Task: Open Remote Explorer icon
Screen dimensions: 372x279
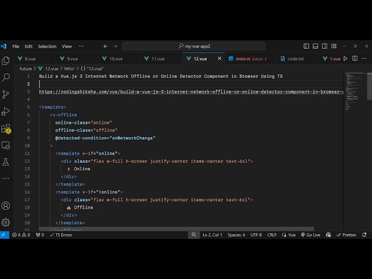Action: (x=6, y=145)
